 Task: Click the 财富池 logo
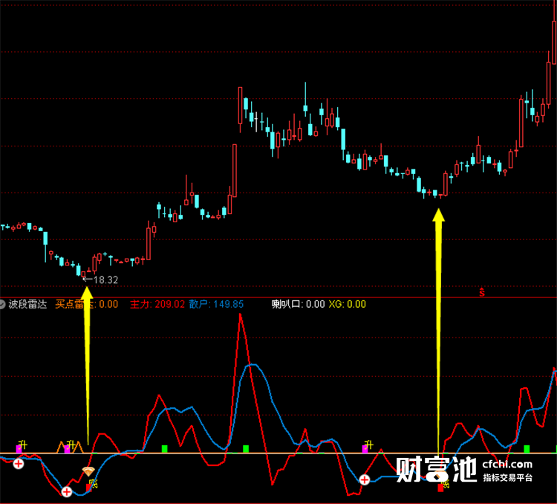(436, 470)
